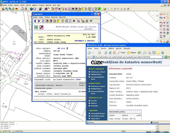
Task: Click the previous view double-arrow icon
Action: point(161,37)
